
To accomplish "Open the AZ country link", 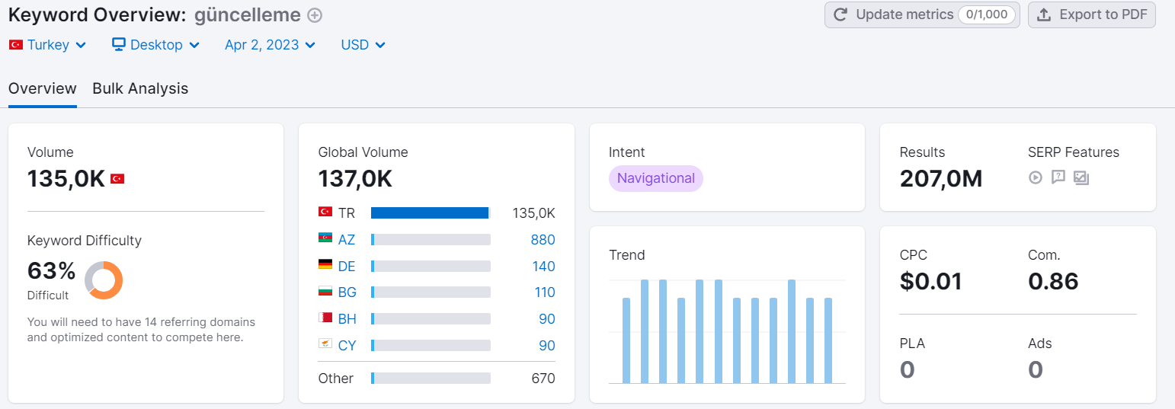I will (347, 240).
